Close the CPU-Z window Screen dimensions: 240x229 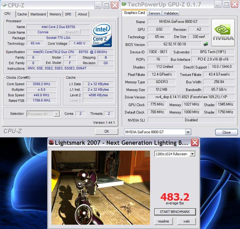[115, 5]
